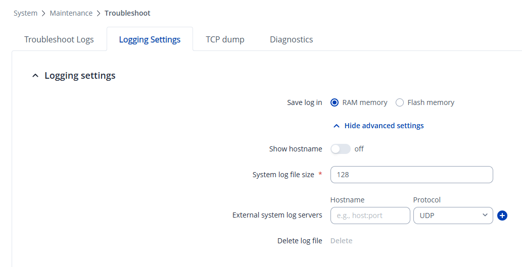The height and width of the screenshot is (267, 522).
Task: Click the off label beside Show hostname
Action: coord(359,149)
